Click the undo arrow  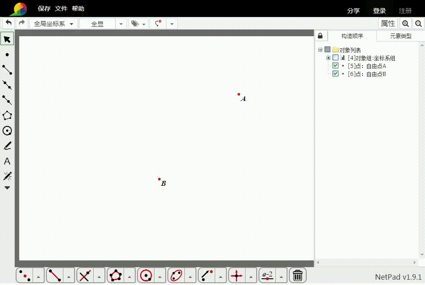tap(8, 23)
